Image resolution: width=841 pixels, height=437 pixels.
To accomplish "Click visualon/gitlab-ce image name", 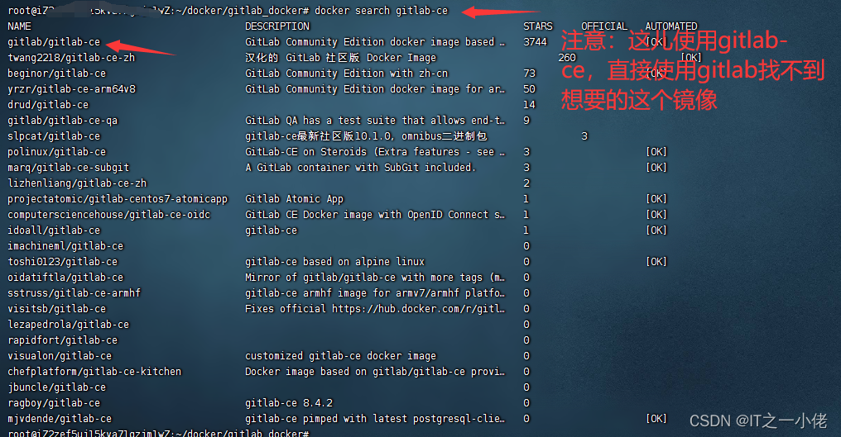I will click(60, 355).
